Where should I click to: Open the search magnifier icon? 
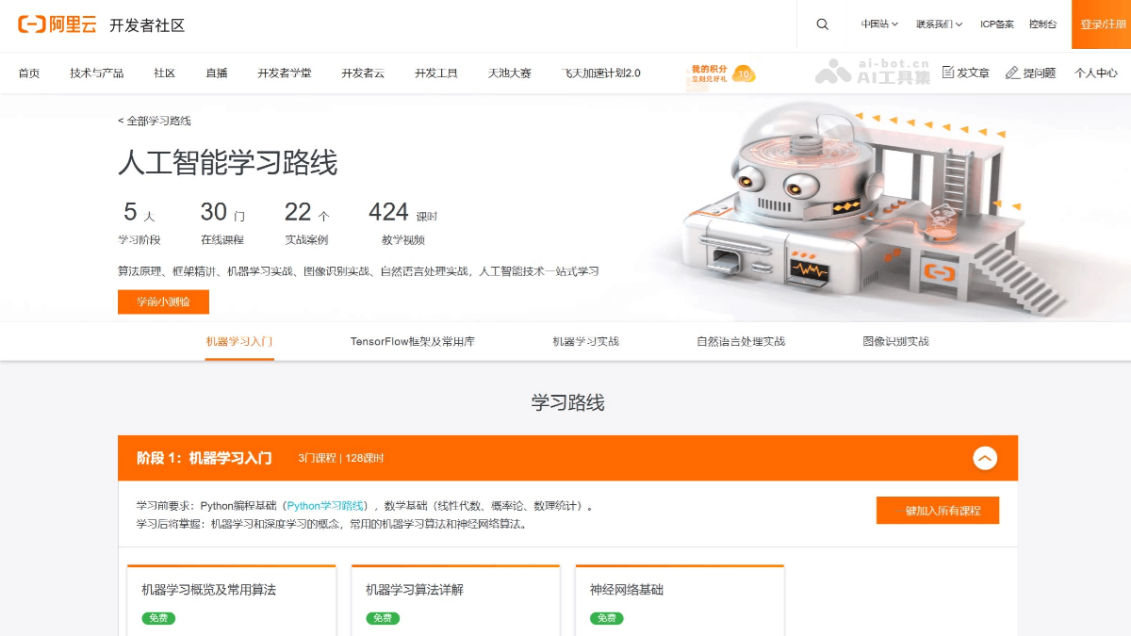click(x=821, y=24)
